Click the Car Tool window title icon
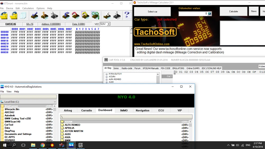 point(106,60)
